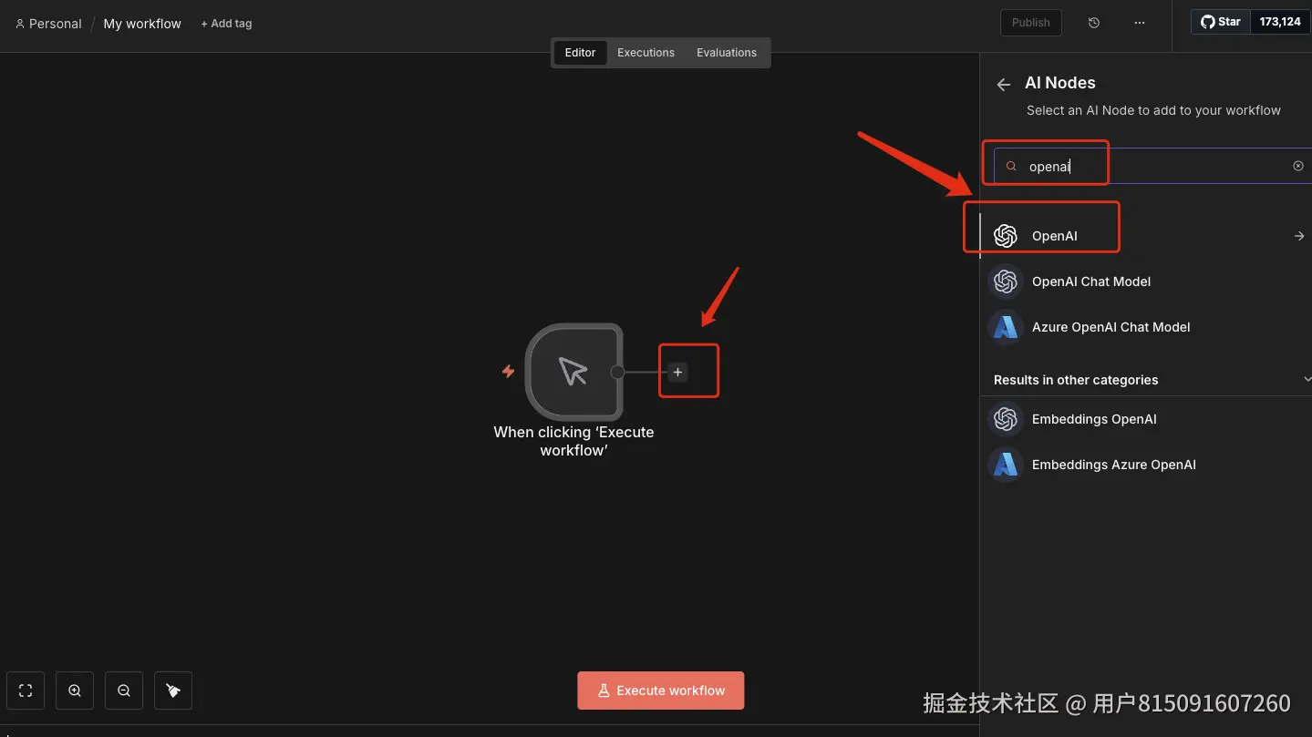Click the 173,124 star count
Viewport: 1312px width, 737px height.
tap(1280, 22)
